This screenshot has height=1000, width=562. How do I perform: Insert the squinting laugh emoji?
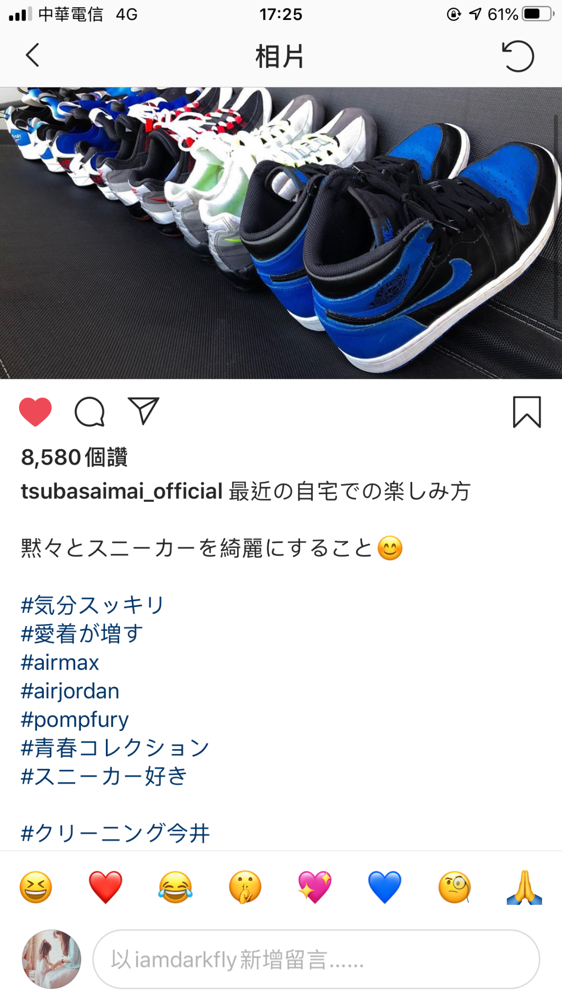pos(36,887)
